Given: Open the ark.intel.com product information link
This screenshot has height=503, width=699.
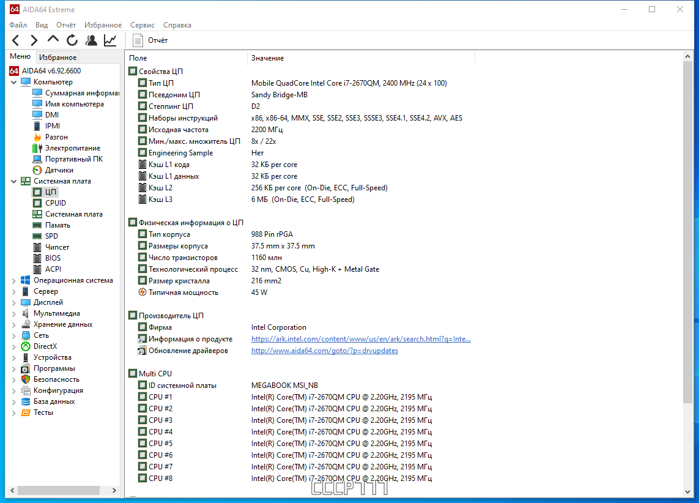Looking at the screenshot, I should 361,339.
